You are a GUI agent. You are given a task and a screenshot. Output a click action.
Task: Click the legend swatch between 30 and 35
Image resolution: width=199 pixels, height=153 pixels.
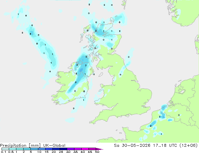71,149
